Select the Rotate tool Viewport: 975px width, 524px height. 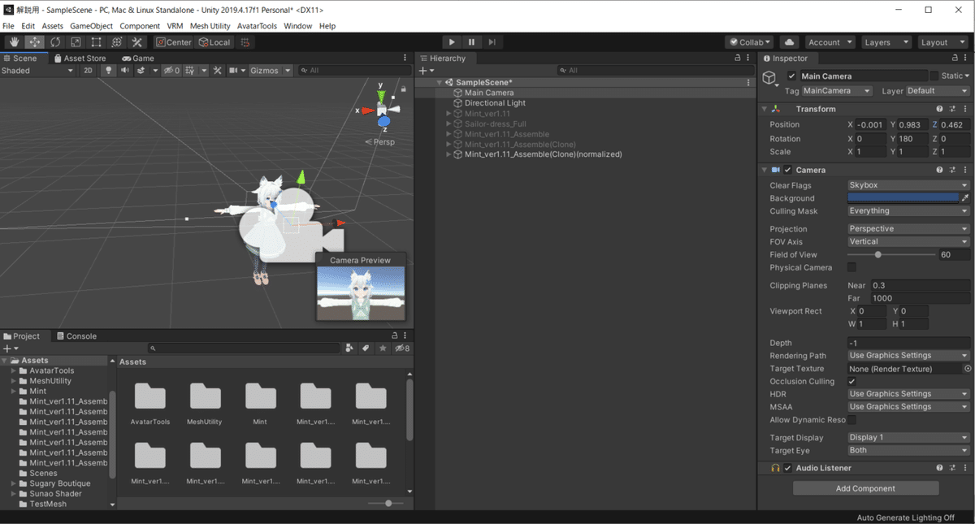click(x=55, y=42)
